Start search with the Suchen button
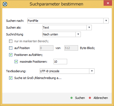 (78, 98)
